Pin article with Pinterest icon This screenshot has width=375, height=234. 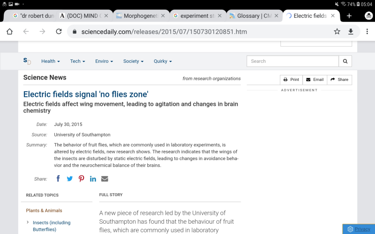pyautogui.click(x=82, y=179)
